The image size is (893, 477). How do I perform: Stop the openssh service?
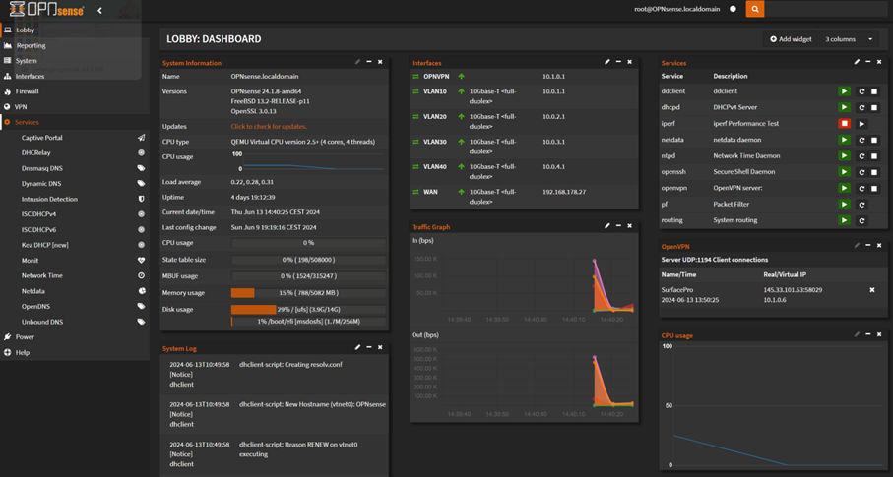coord(874,172)
